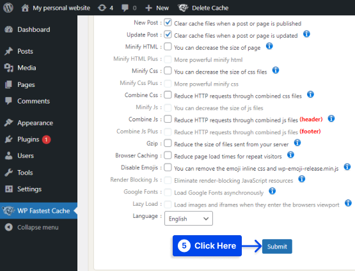
Task: Open the New content menu
Action: click(x=157, y=8)
